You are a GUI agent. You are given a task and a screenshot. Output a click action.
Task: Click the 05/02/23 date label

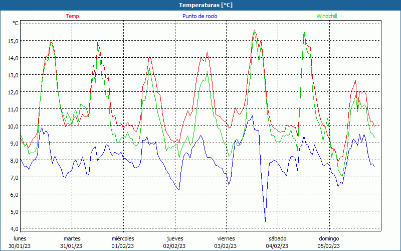click(x=329, y=246)
